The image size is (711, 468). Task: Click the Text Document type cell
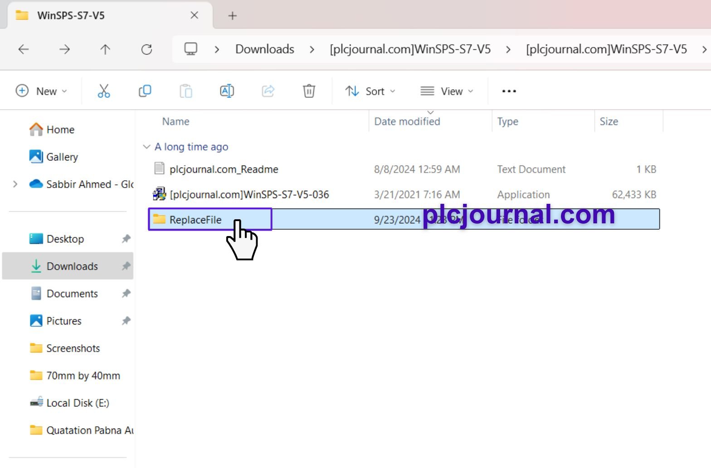pos(531,169)
